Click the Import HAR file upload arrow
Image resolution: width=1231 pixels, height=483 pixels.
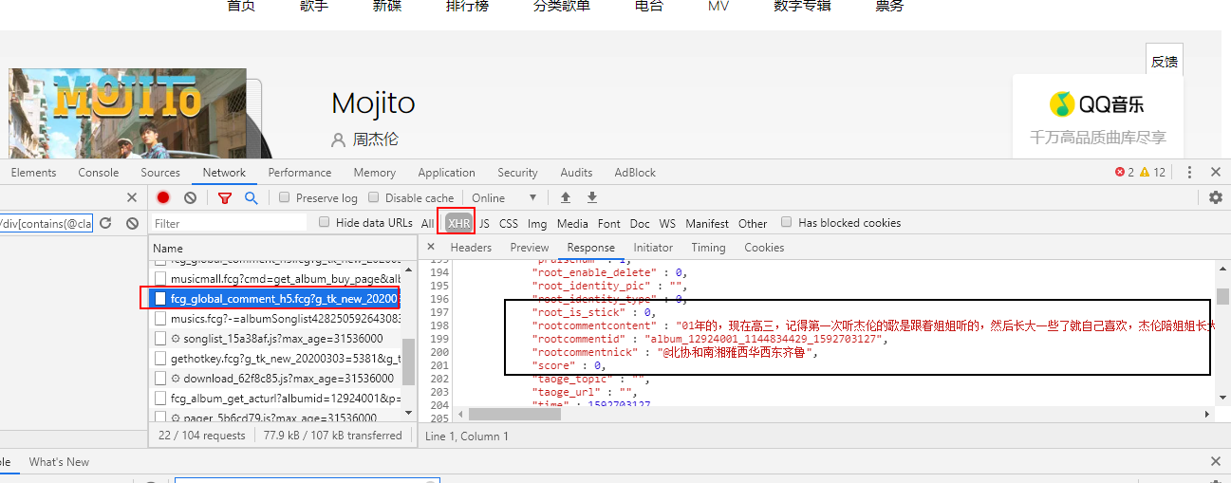coord(566,197)
